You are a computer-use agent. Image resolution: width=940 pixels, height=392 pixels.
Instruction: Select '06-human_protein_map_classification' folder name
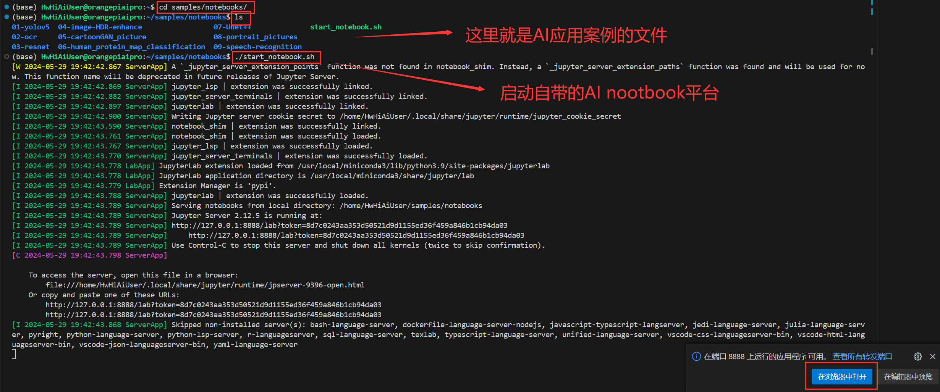[x=131, y=47]
